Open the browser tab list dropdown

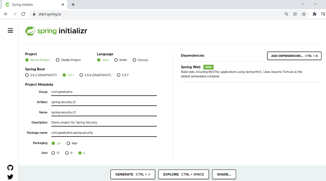303,4
